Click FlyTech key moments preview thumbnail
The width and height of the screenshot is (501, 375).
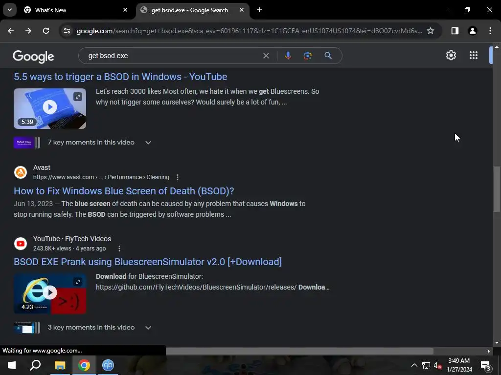click(x=27, y=143)
